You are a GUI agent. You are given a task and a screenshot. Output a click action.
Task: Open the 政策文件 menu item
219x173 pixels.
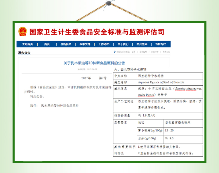point(85,44)
